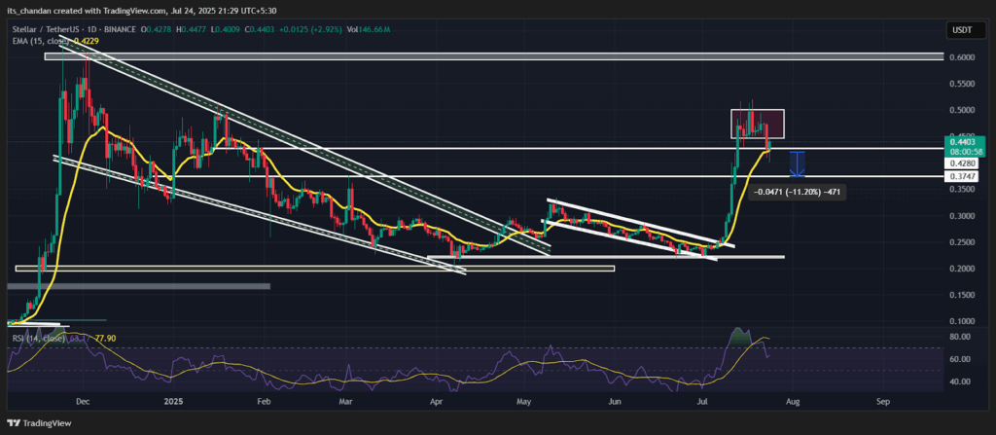Click the 'Jul' time axis label
The height and width of the screenshot is (435, 996).
pyautogui.click(x=702, y=402)
